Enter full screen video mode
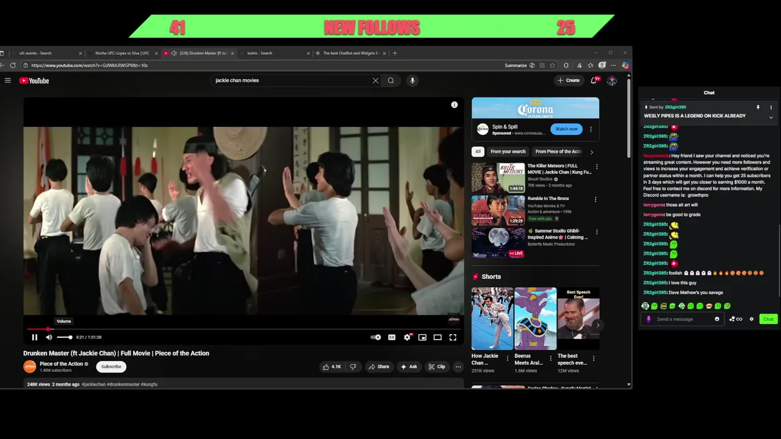The image size is (781, 439). (453, 337)
